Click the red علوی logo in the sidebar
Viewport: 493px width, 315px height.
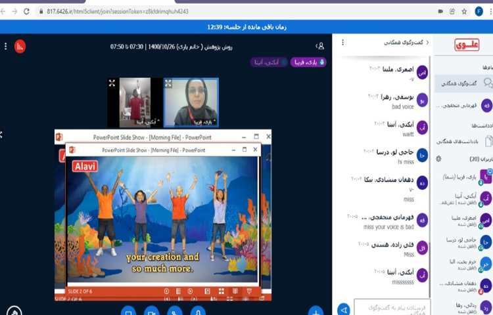(467, 45)
